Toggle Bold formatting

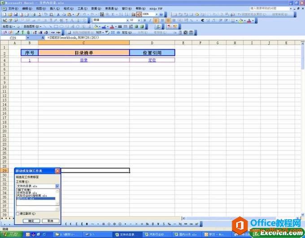pos(144,21)
